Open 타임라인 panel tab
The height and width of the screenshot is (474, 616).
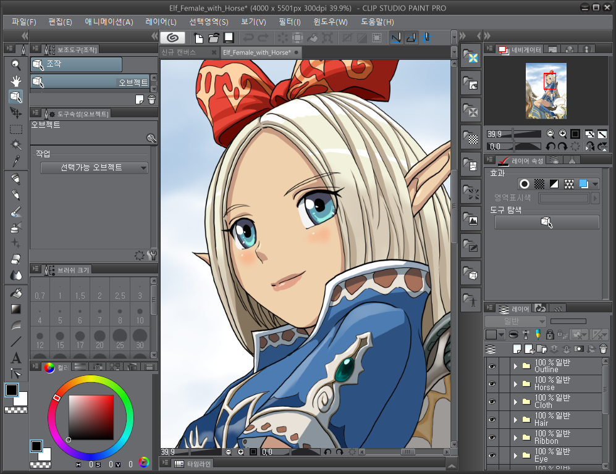[x=193, y=464]
